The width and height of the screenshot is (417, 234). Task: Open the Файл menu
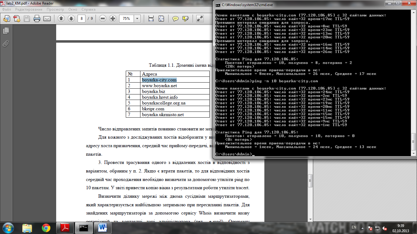(6, 9)
